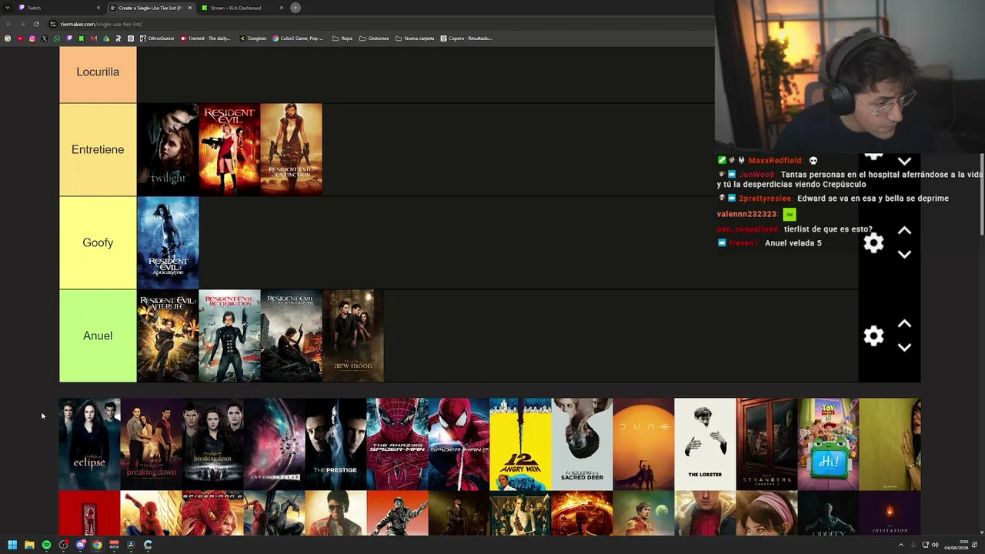Show hidden system tray icons

[x=901, y=545]
